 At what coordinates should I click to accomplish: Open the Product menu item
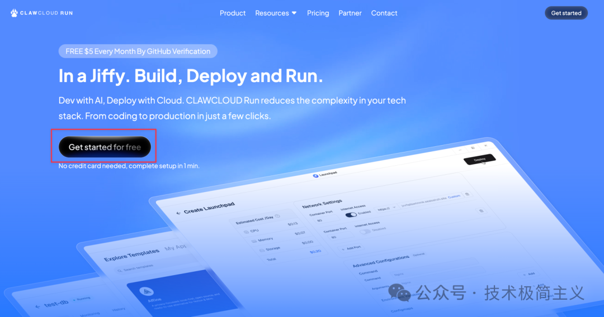click(233, 13)
